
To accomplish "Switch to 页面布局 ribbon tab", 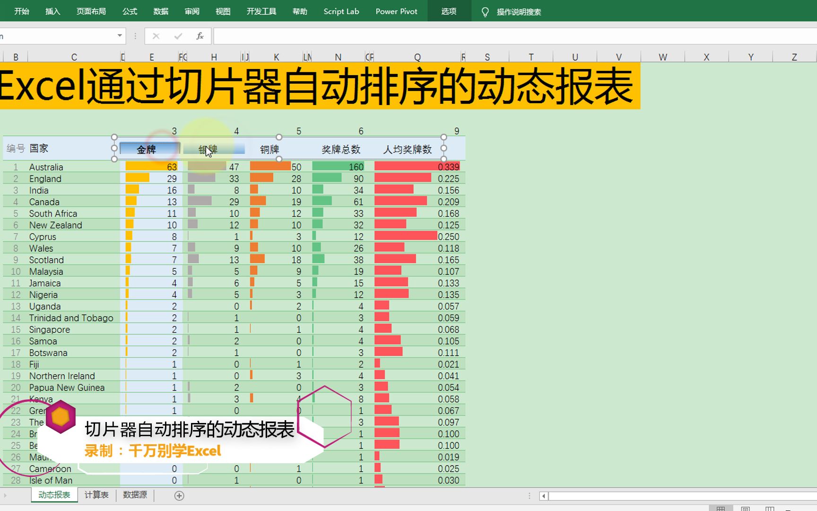I will coord(91,11).
